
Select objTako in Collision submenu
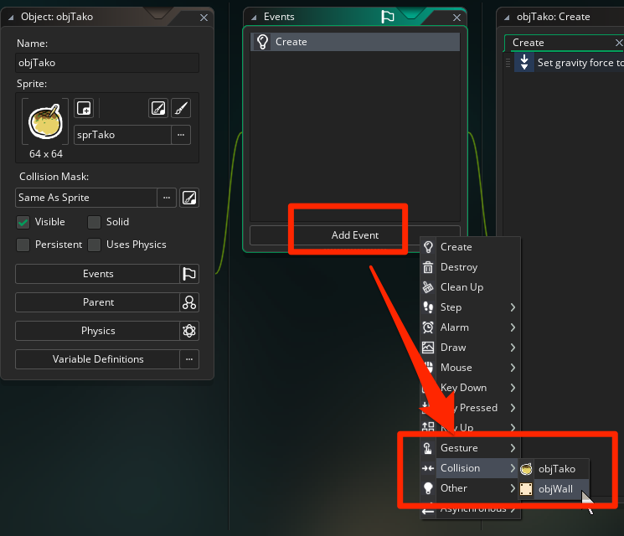point(554,469)
